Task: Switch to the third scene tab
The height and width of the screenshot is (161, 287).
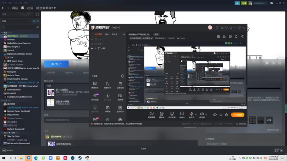Action: click(x=114, y=34)
